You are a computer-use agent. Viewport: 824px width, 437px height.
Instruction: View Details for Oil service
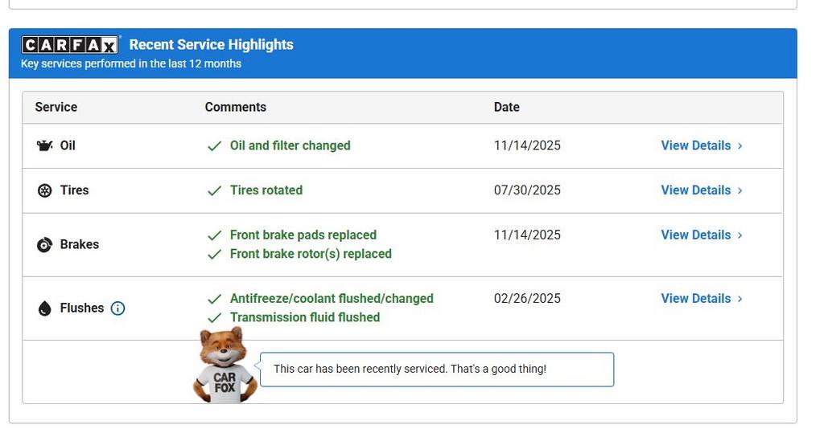696,145
